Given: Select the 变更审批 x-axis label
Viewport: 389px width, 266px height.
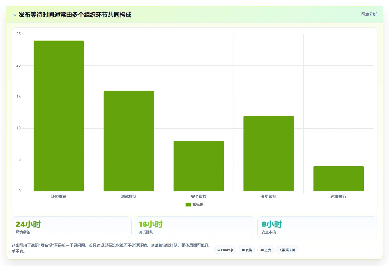Looking at the screenshot, I should [269, 196].
